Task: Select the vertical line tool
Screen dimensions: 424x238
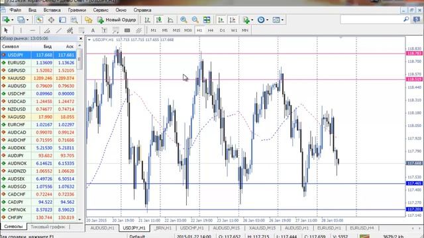Action: point(21,30)
